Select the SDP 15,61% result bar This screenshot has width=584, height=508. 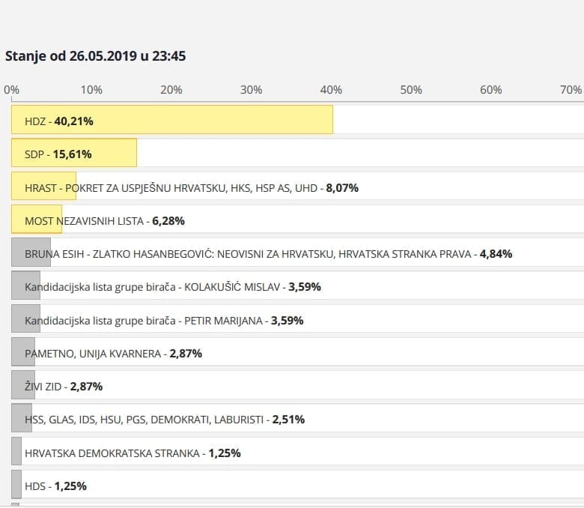tap(74, 154)
